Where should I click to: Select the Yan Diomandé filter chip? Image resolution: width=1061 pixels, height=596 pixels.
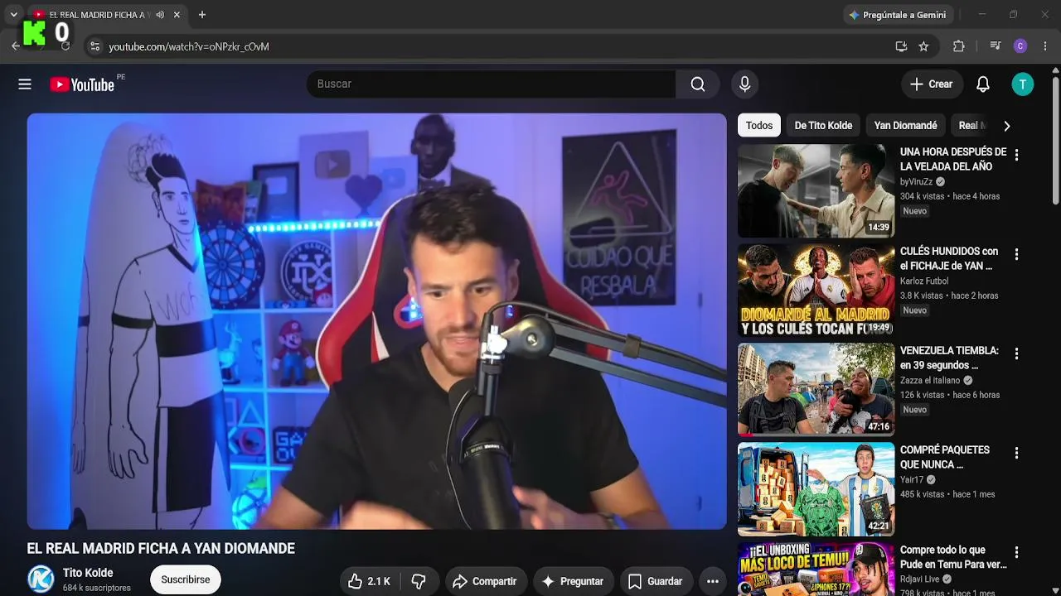point(905,126)
